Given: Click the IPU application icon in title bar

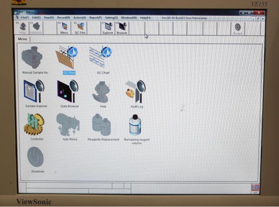Looking at the screenshot, I should coord(16,12).
